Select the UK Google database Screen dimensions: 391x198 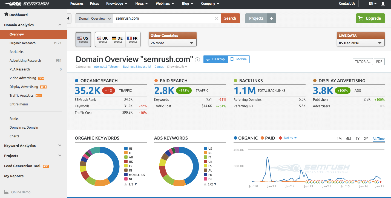(x=103, y=39)
